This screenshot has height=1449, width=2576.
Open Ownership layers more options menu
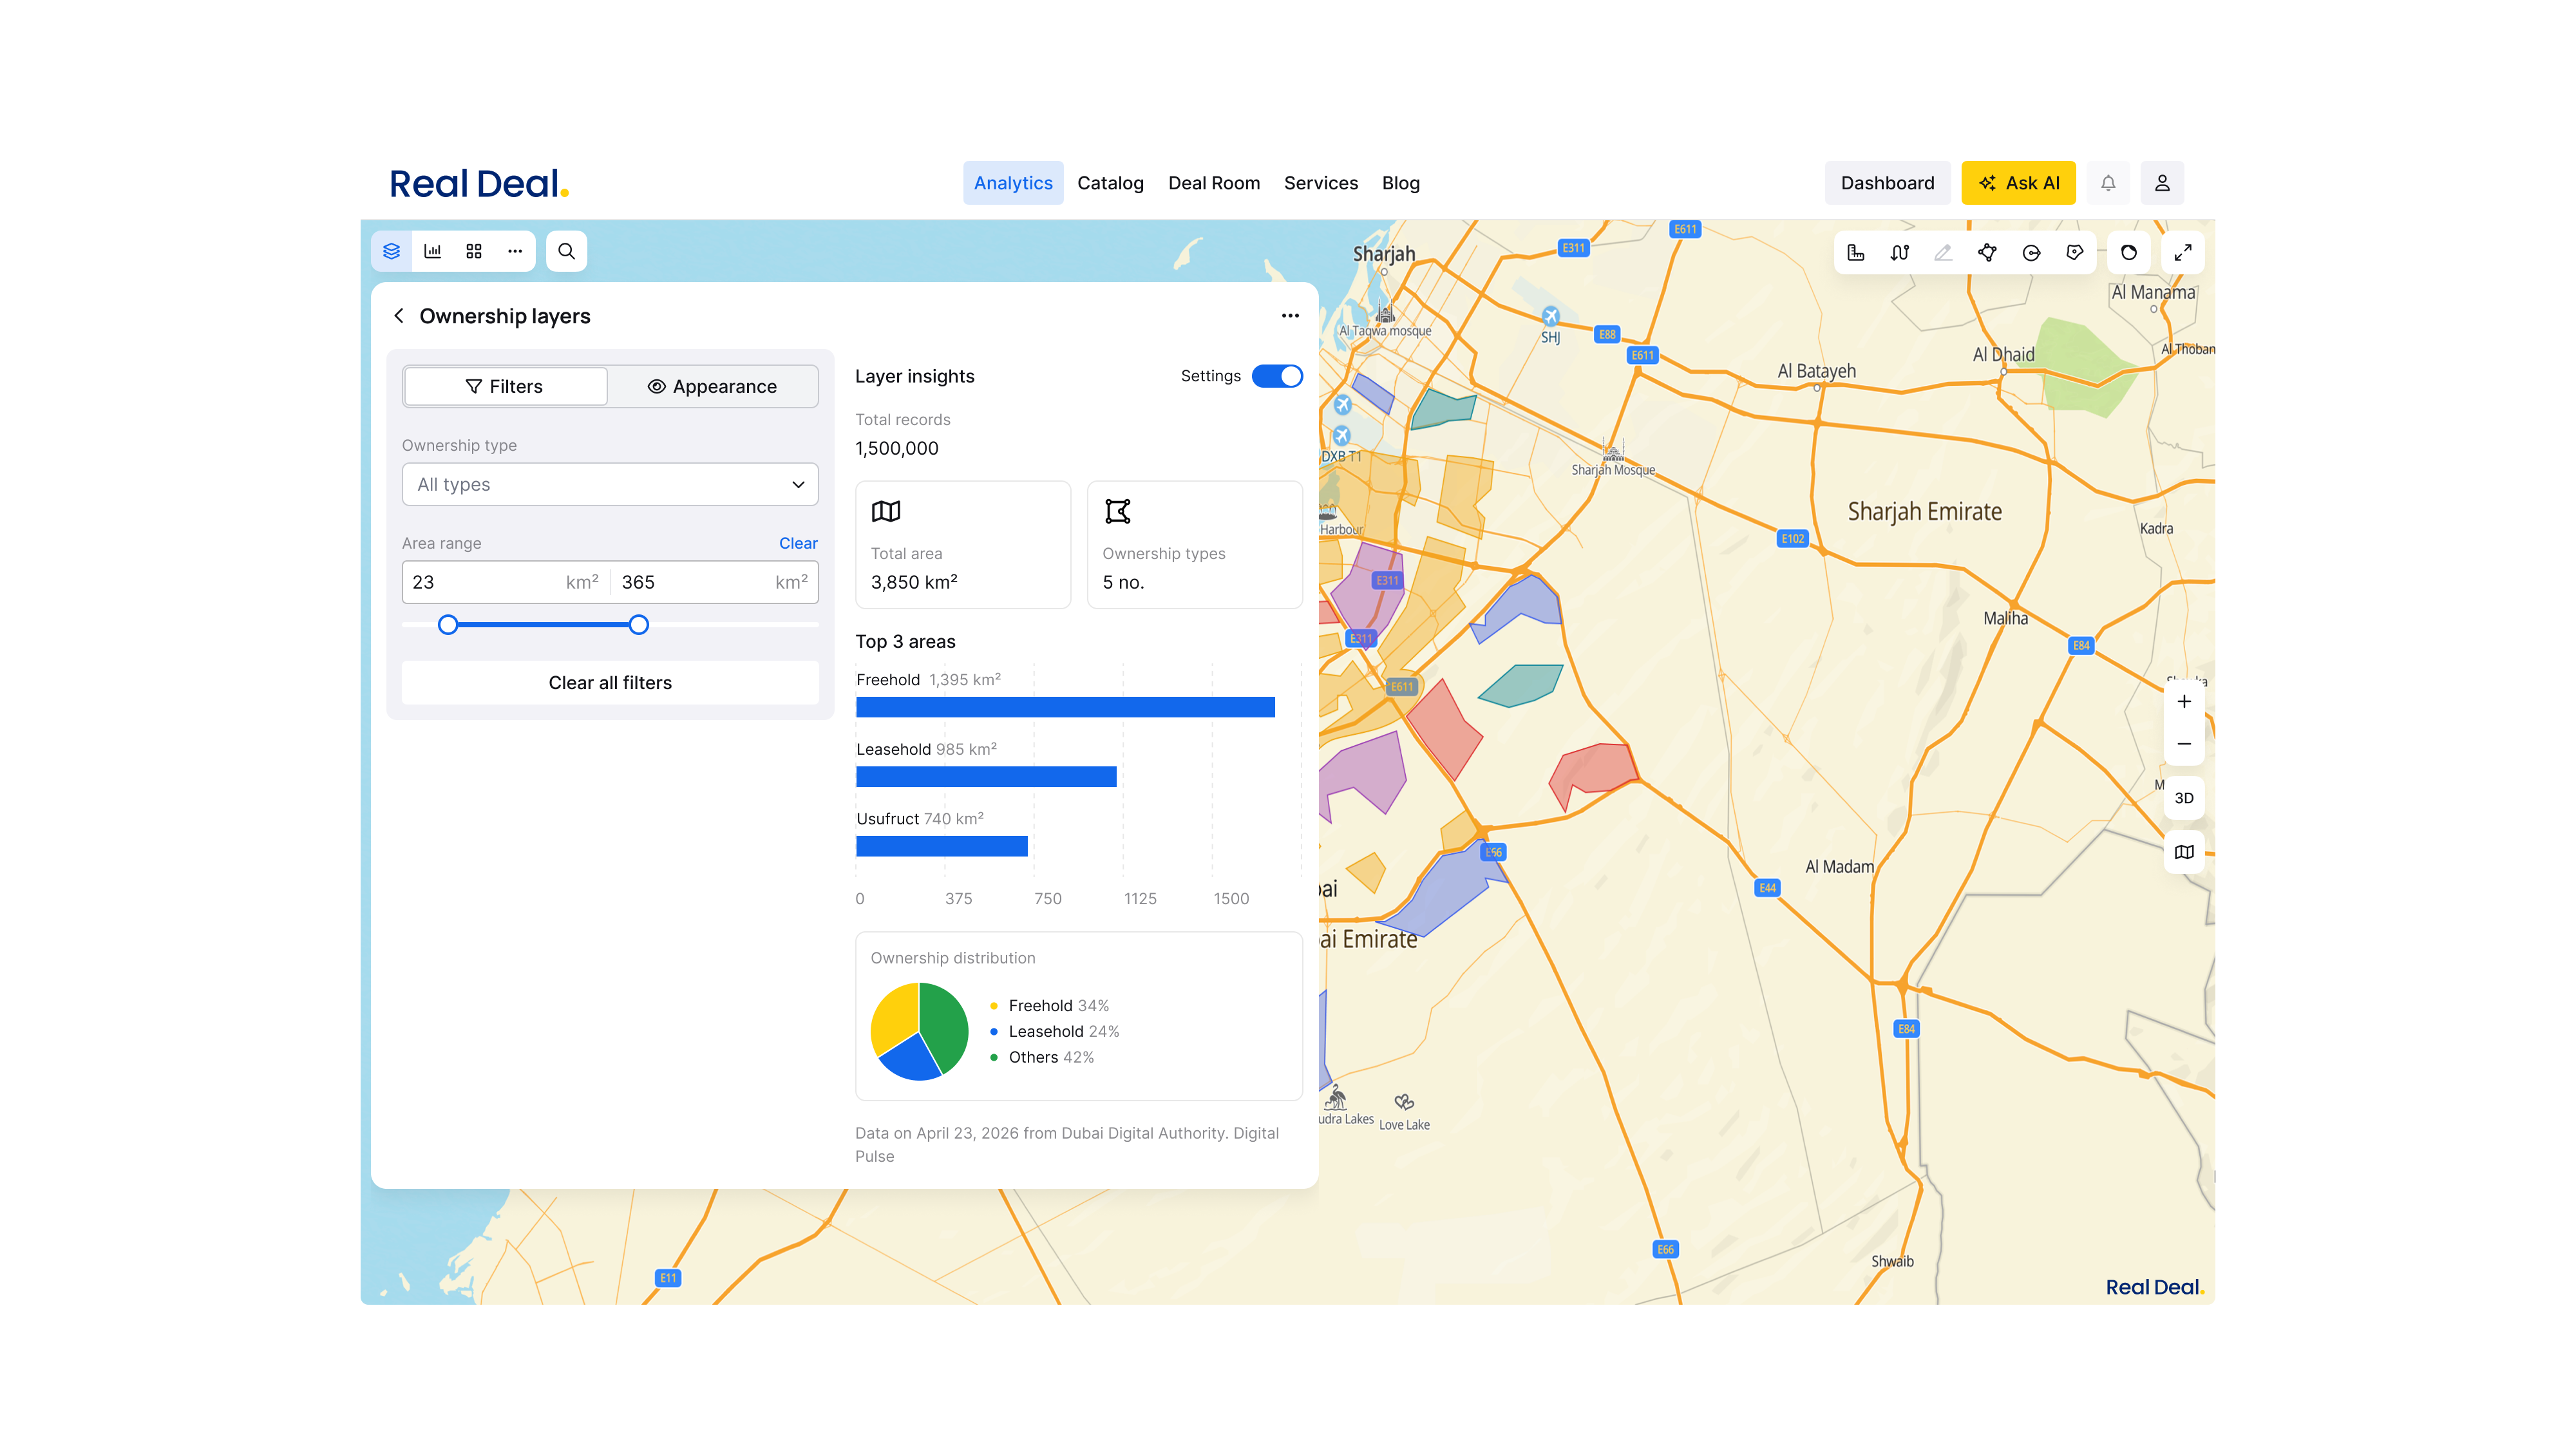coord(1290,316)
